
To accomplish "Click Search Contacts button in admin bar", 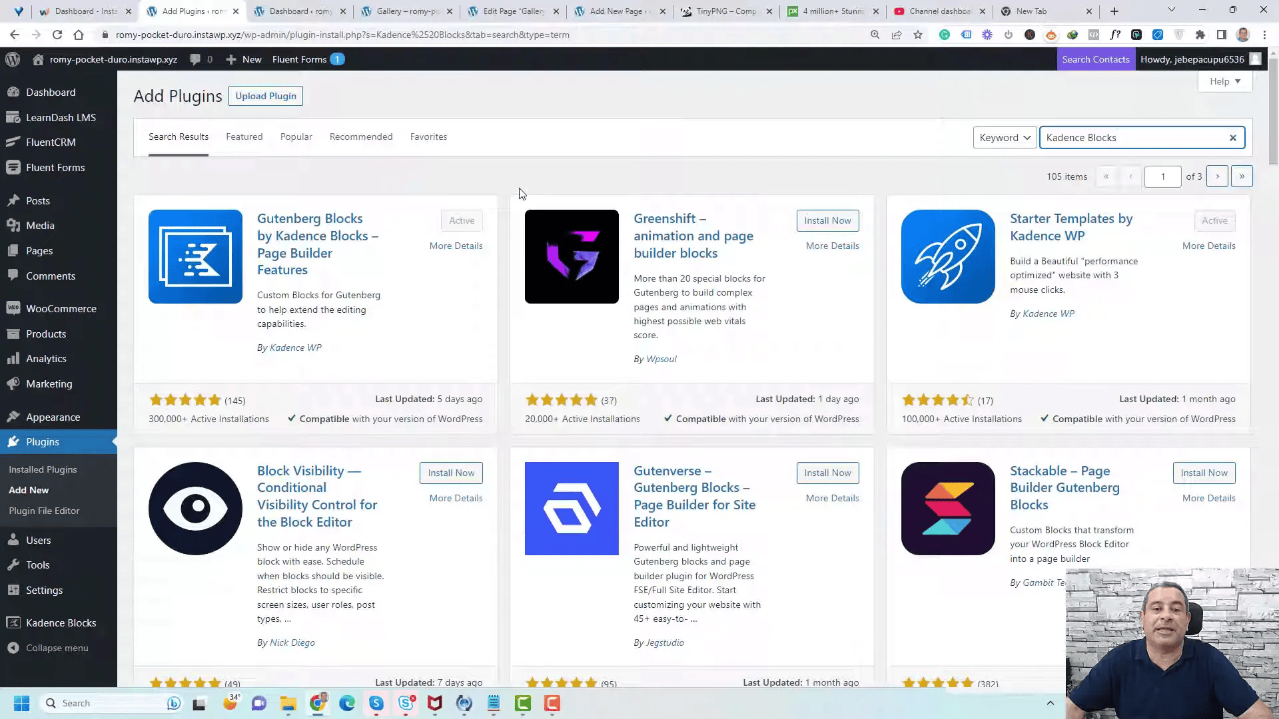I will point(1096,59).
